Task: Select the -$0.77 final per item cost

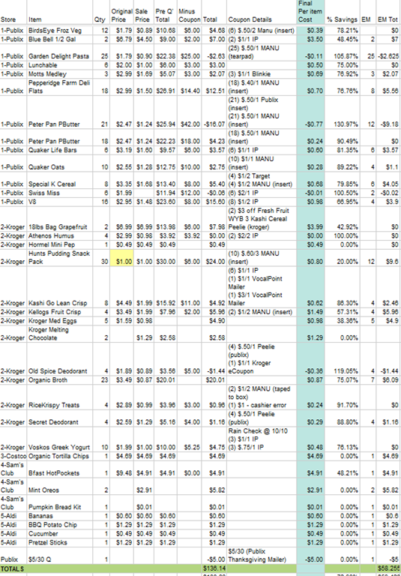Action: [x=310, y=112]
